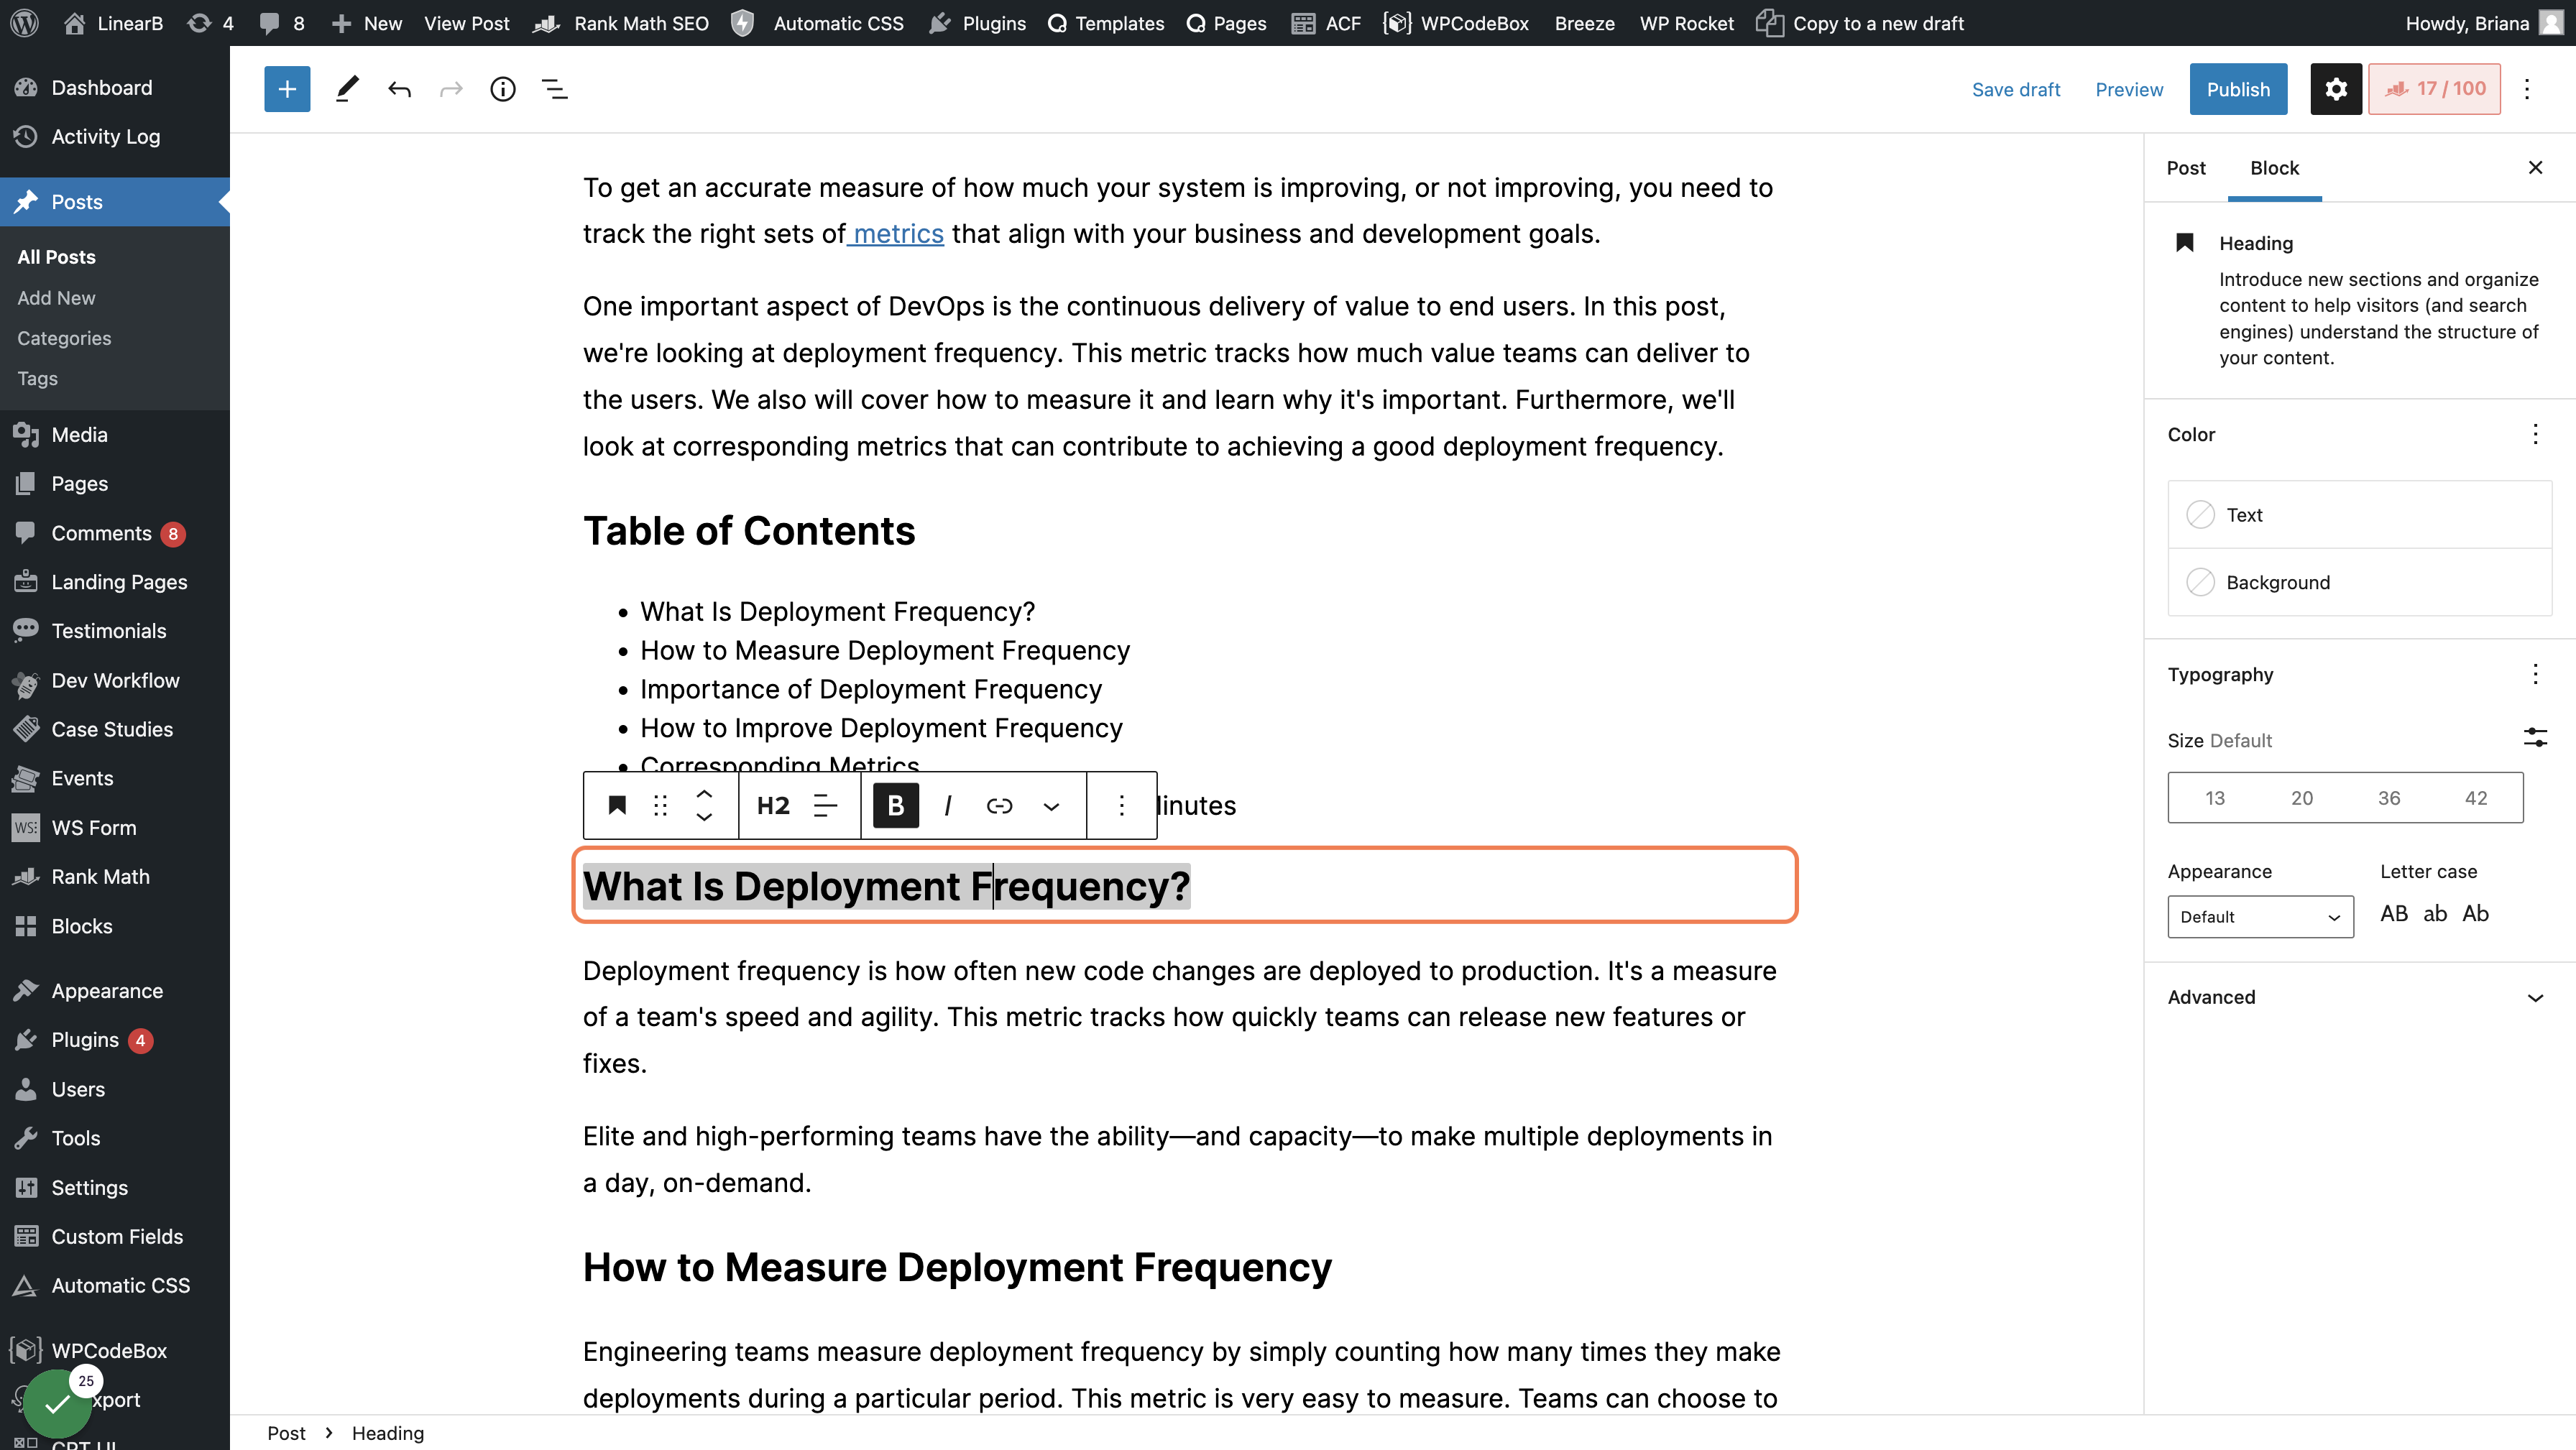Apply uppercase AB letter case
Viewport: 2576px width, 1450px height.
[2394, 913]
